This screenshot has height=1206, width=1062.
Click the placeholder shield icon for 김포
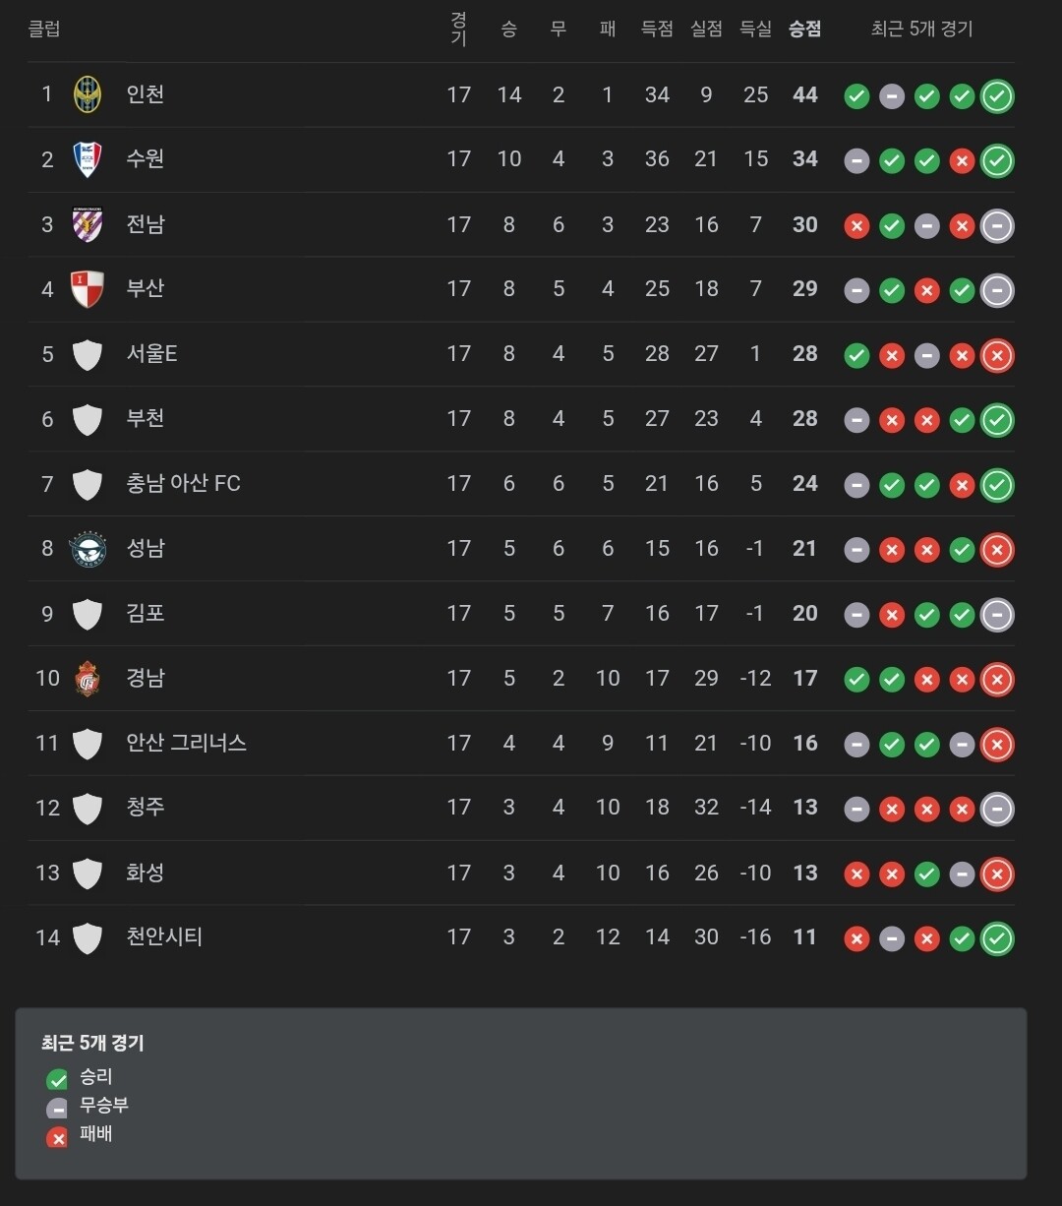coord(88,614)
